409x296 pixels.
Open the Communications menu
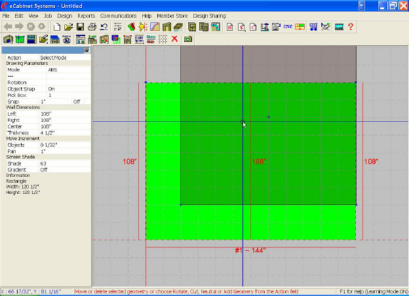click(118, 16)
